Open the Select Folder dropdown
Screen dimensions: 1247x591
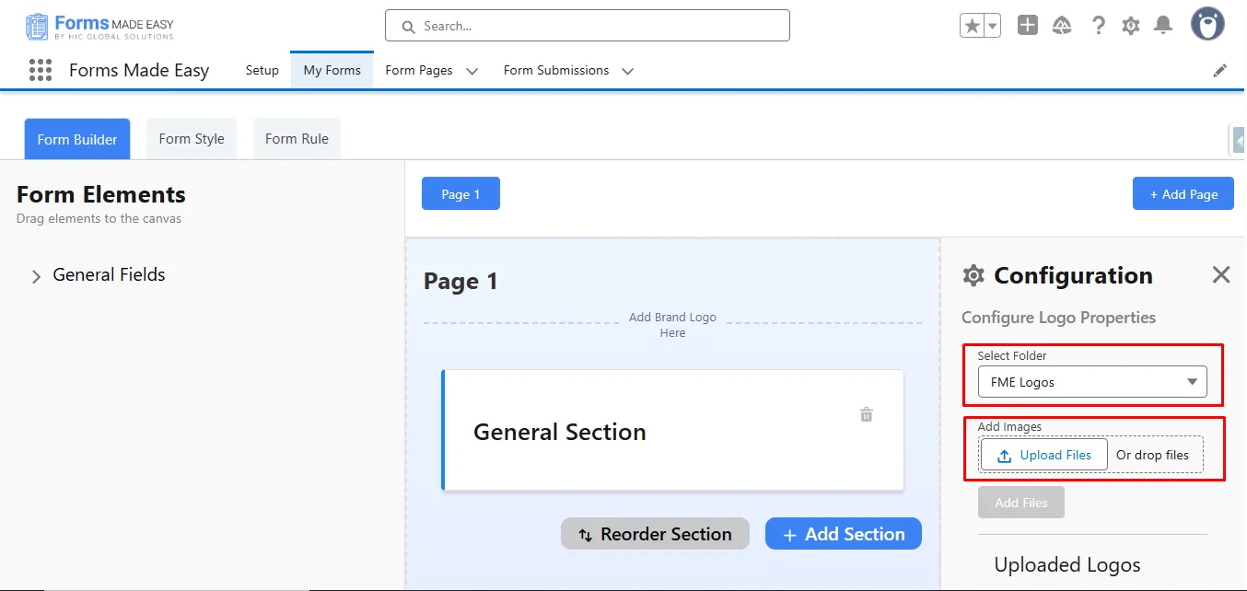coord(1092,382)
